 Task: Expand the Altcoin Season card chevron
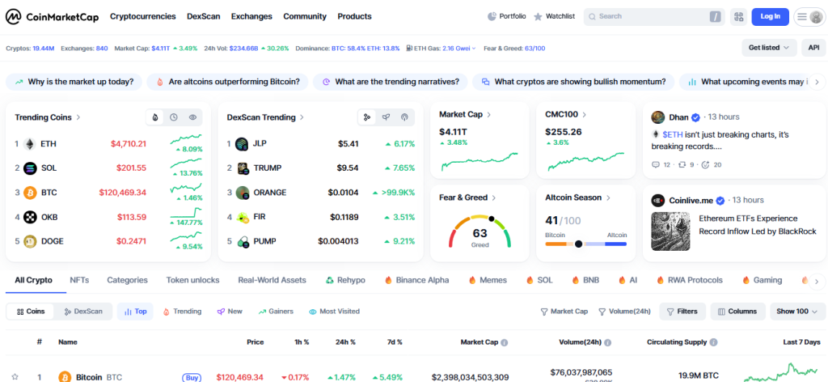(608, 197)
